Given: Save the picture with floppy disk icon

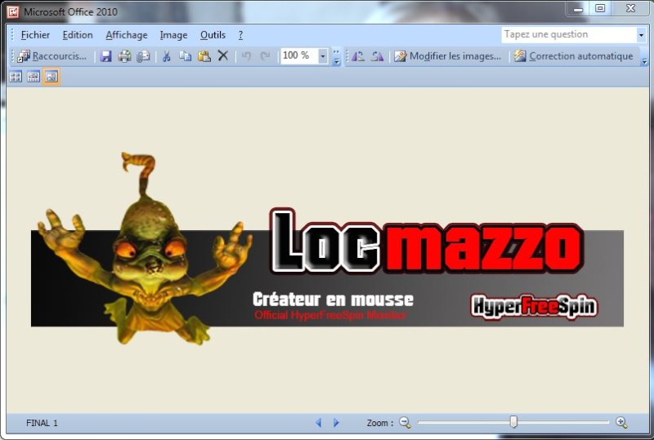Looking at the screenshot, I should (106, 56).
